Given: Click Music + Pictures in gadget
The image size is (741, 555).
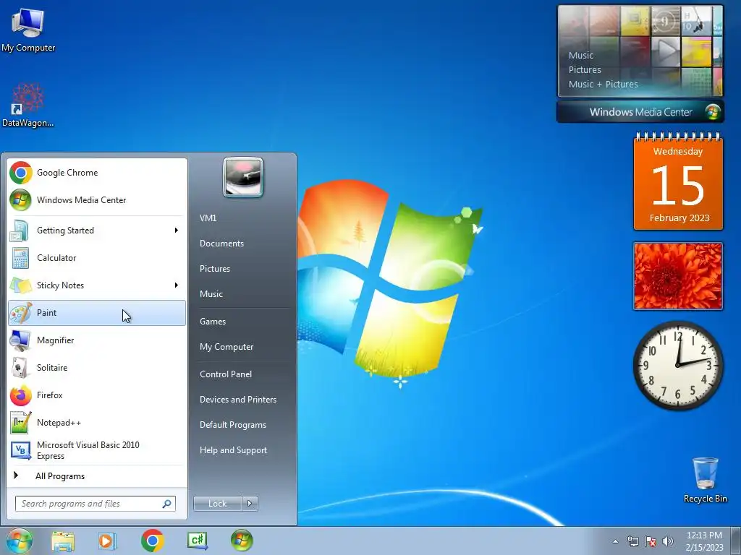Looking at the screenshot, I should [603, 85].
